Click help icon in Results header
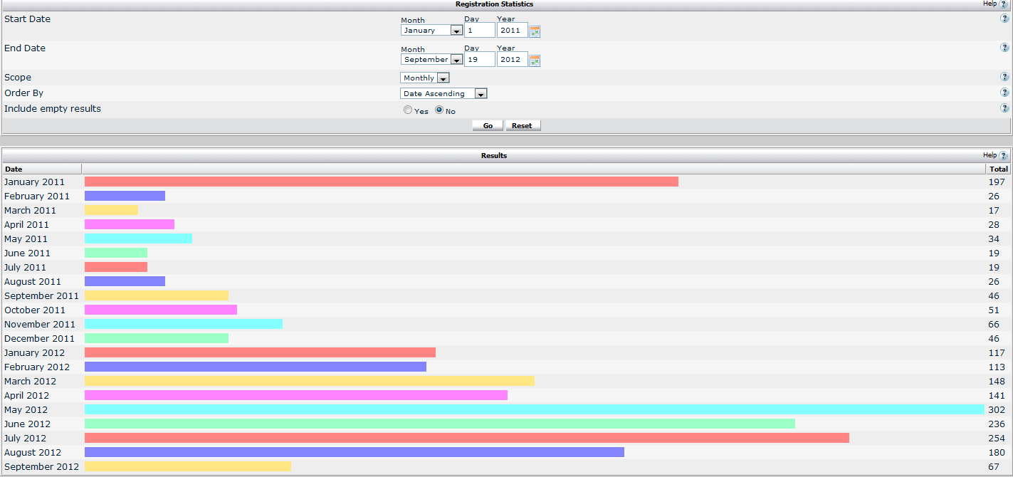 pyautogui.click(x=1004, y=155)
